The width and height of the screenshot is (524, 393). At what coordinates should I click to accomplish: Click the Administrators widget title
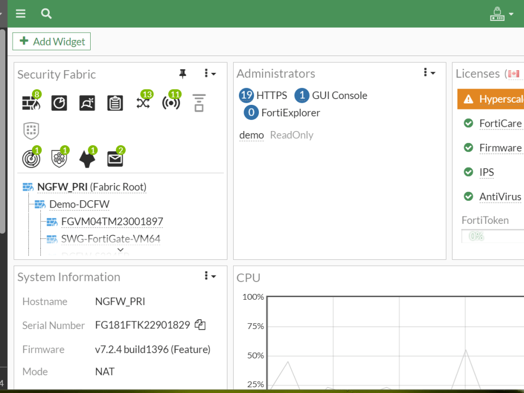pos(276,73)
